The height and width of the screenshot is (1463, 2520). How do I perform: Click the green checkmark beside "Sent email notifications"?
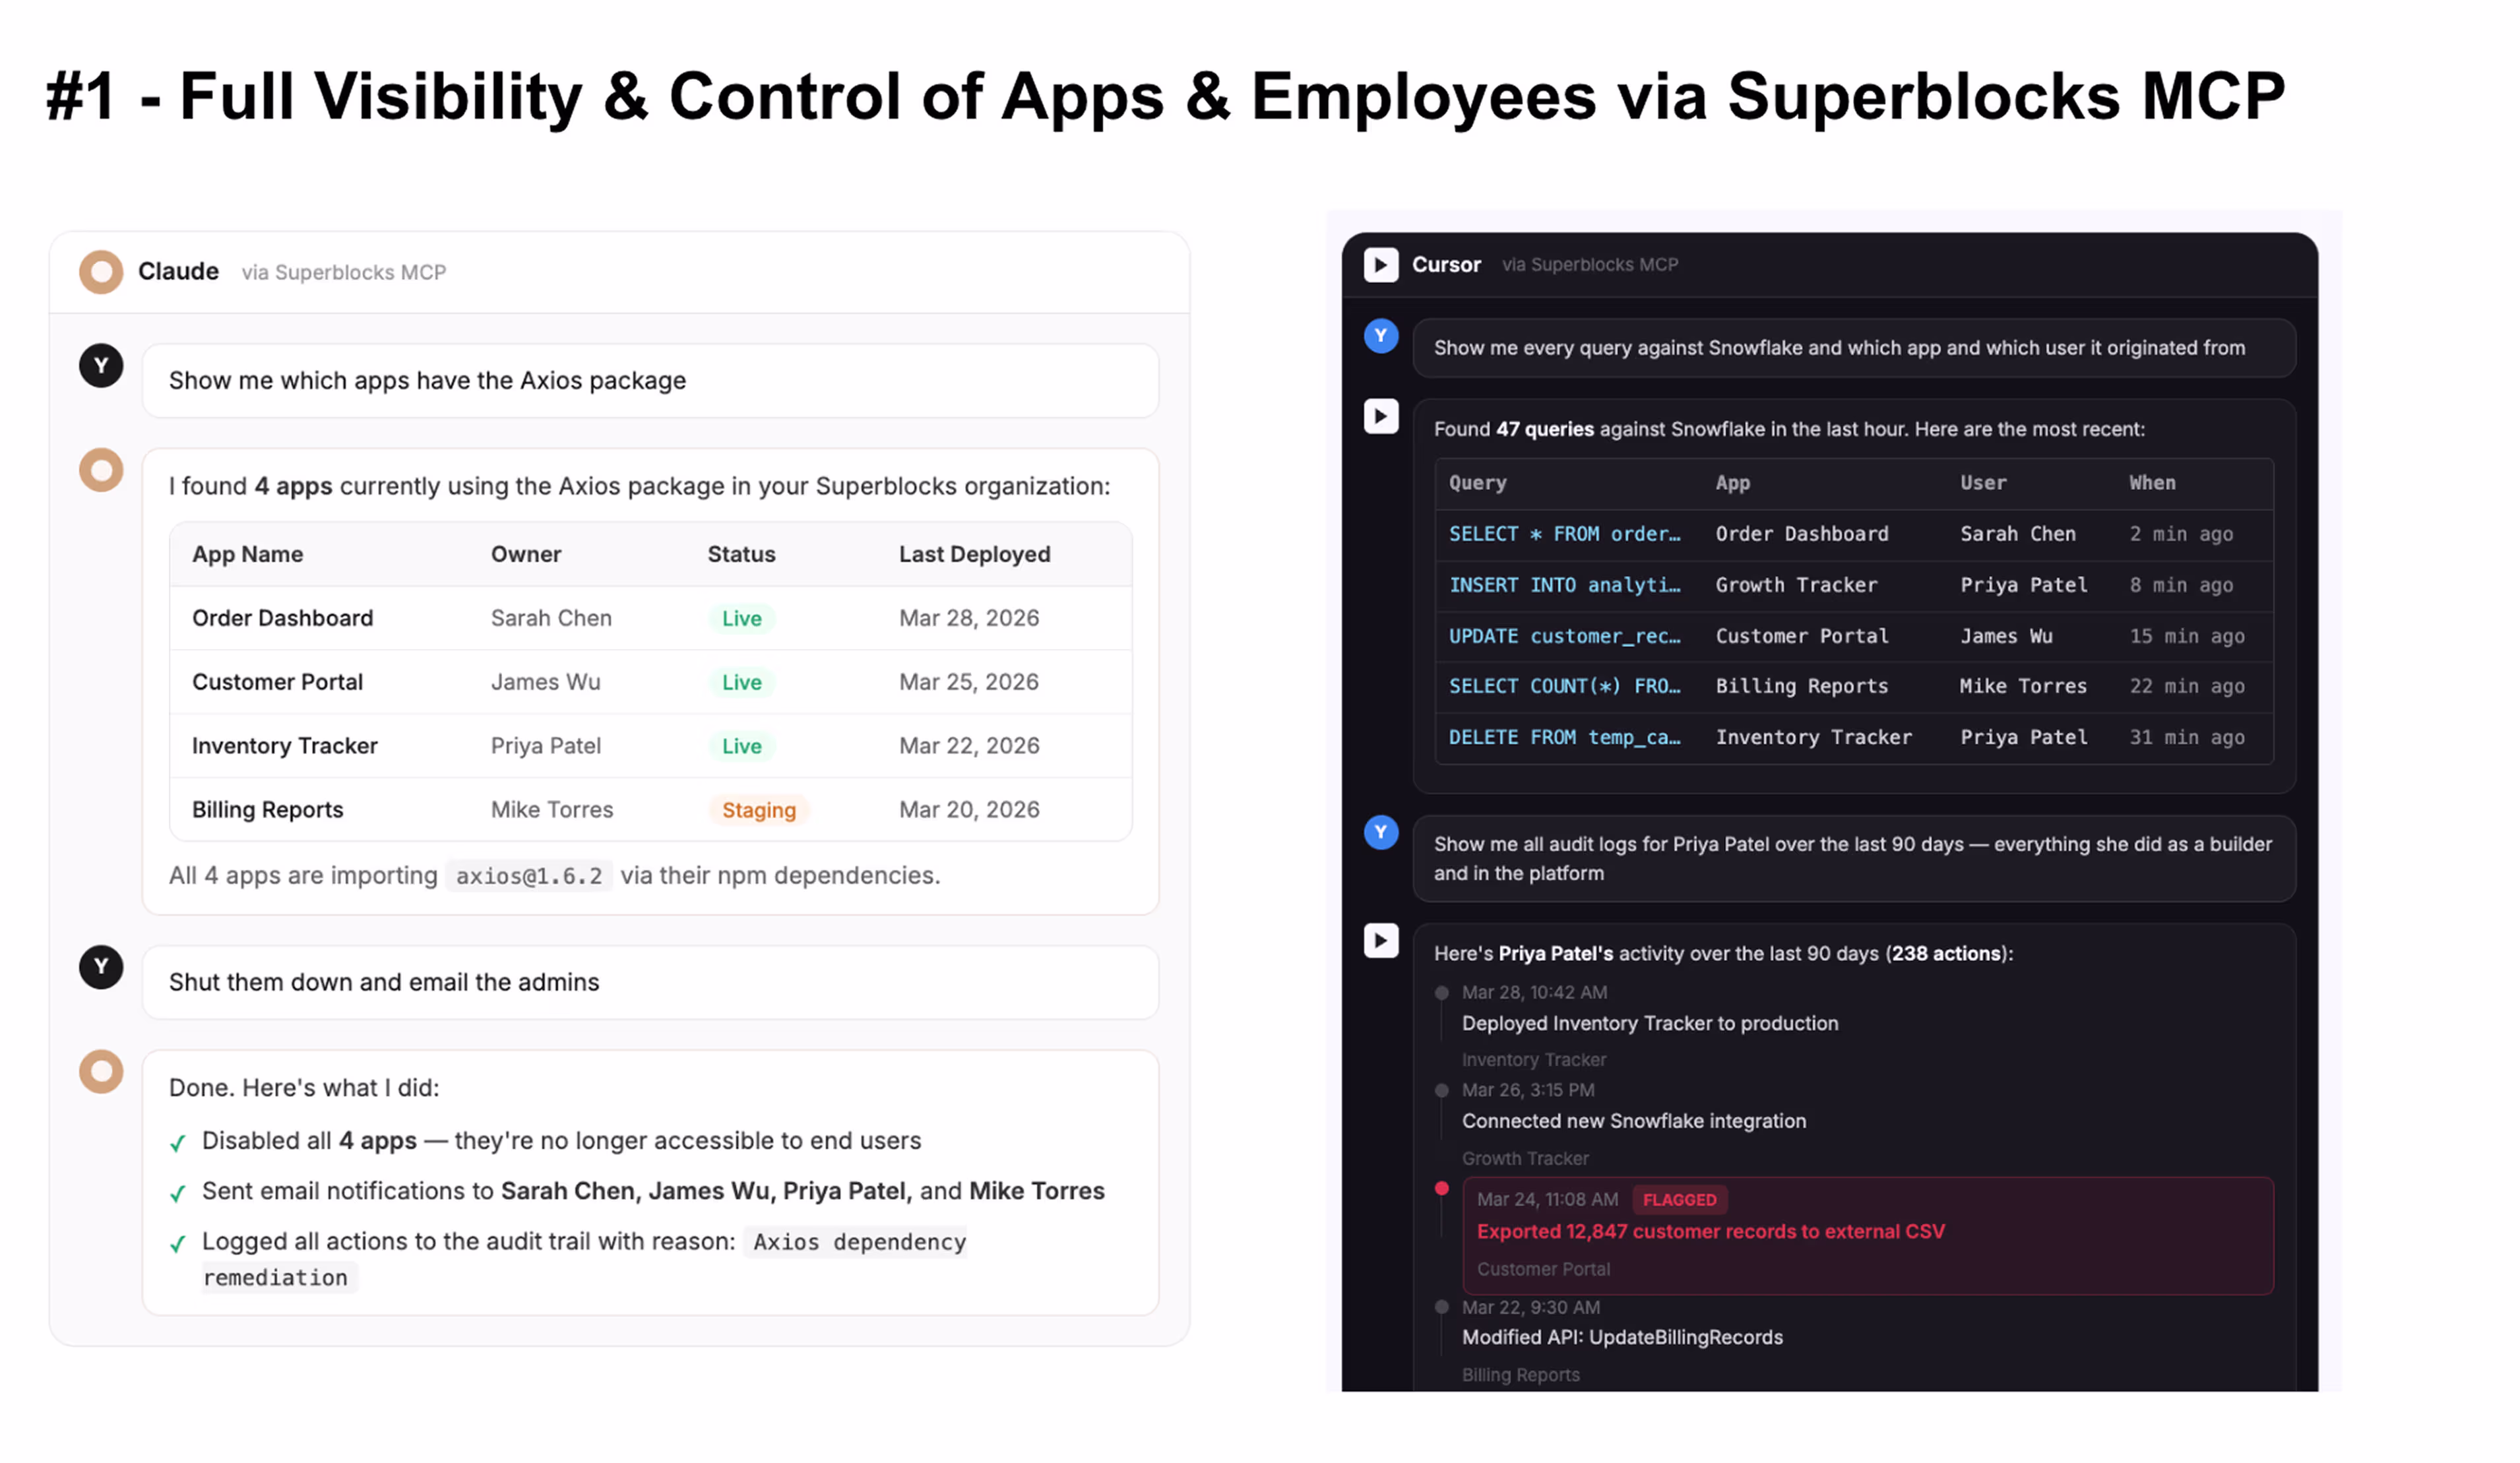tap(178, 1194)
